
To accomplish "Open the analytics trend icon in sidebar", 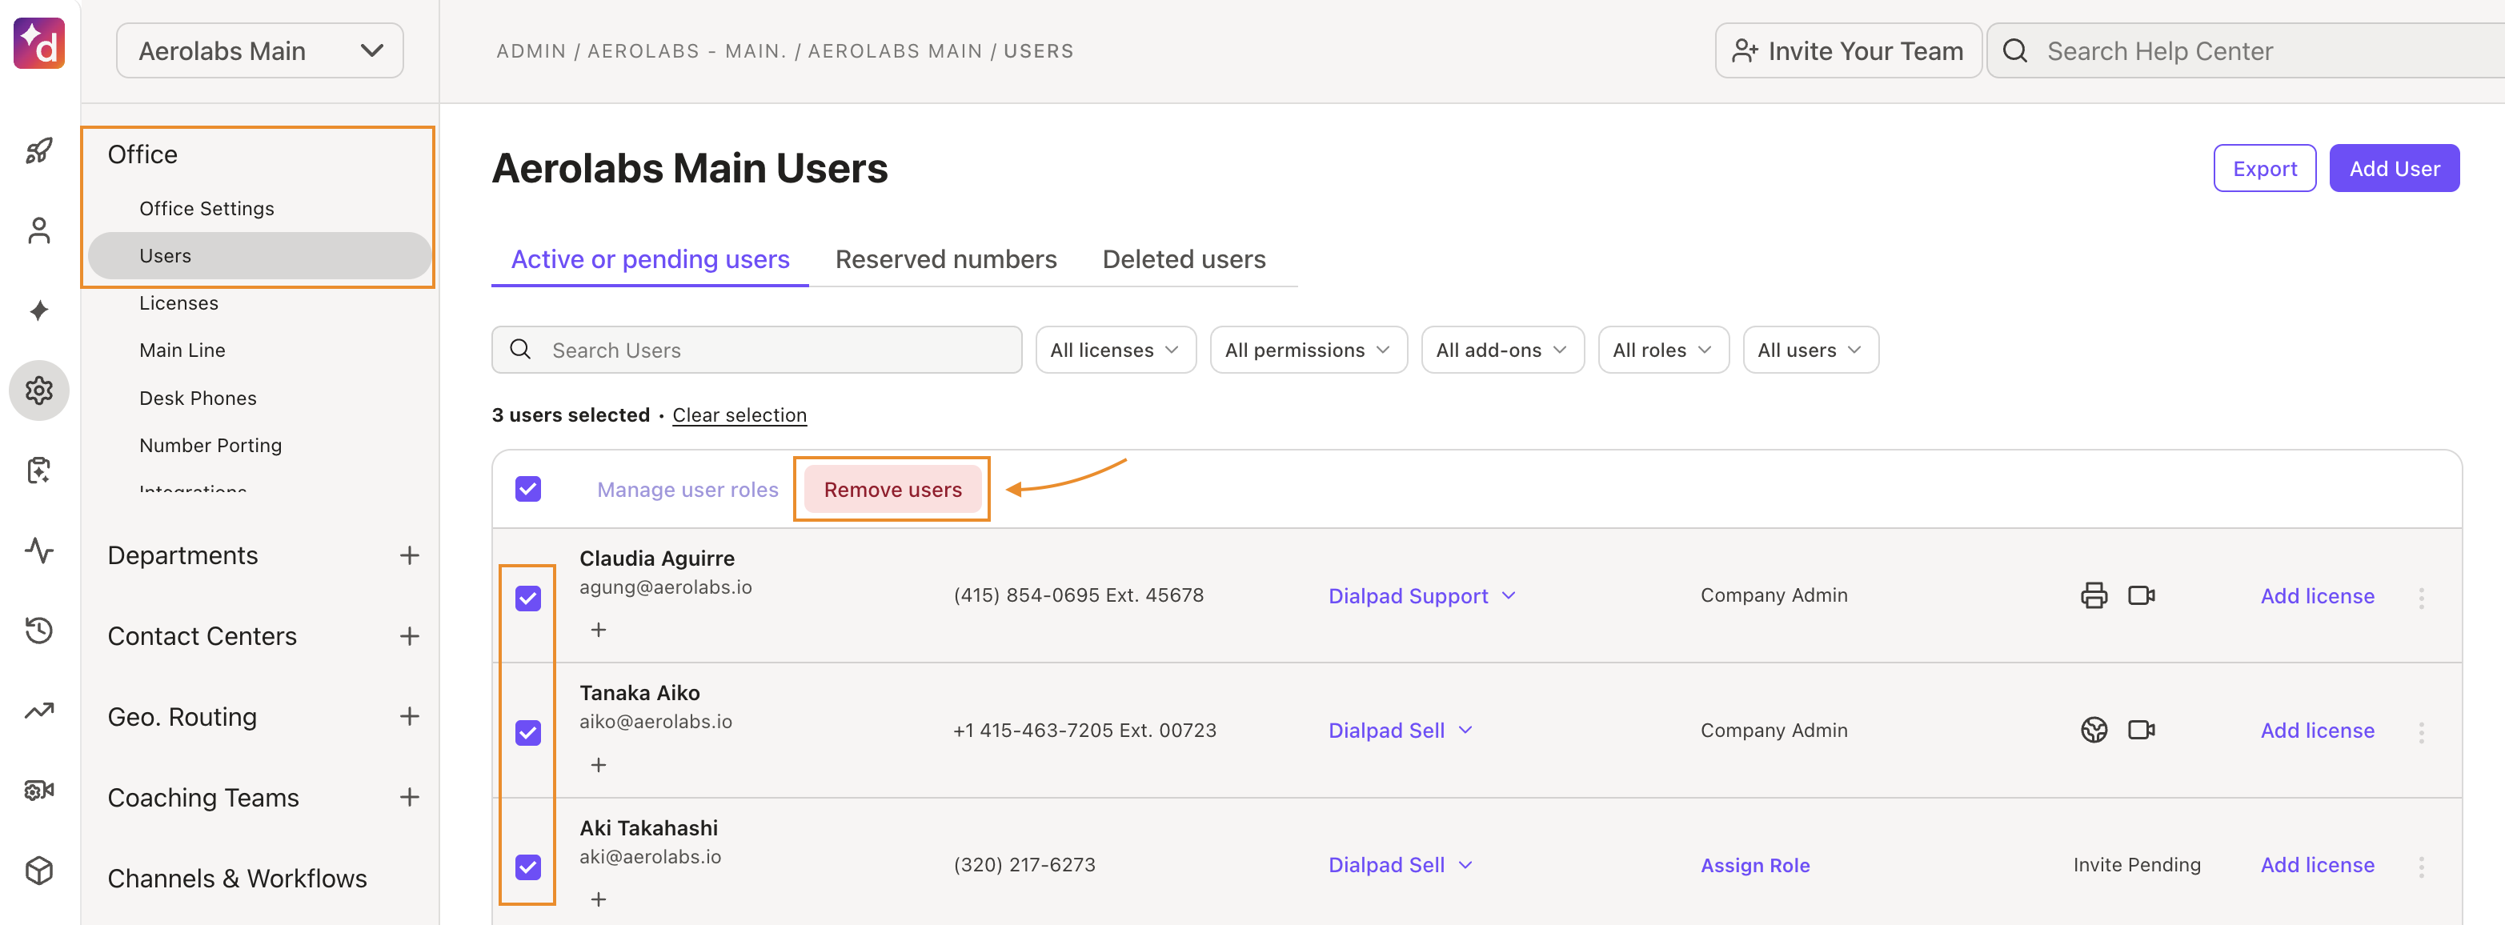I will tap(39, 711).
